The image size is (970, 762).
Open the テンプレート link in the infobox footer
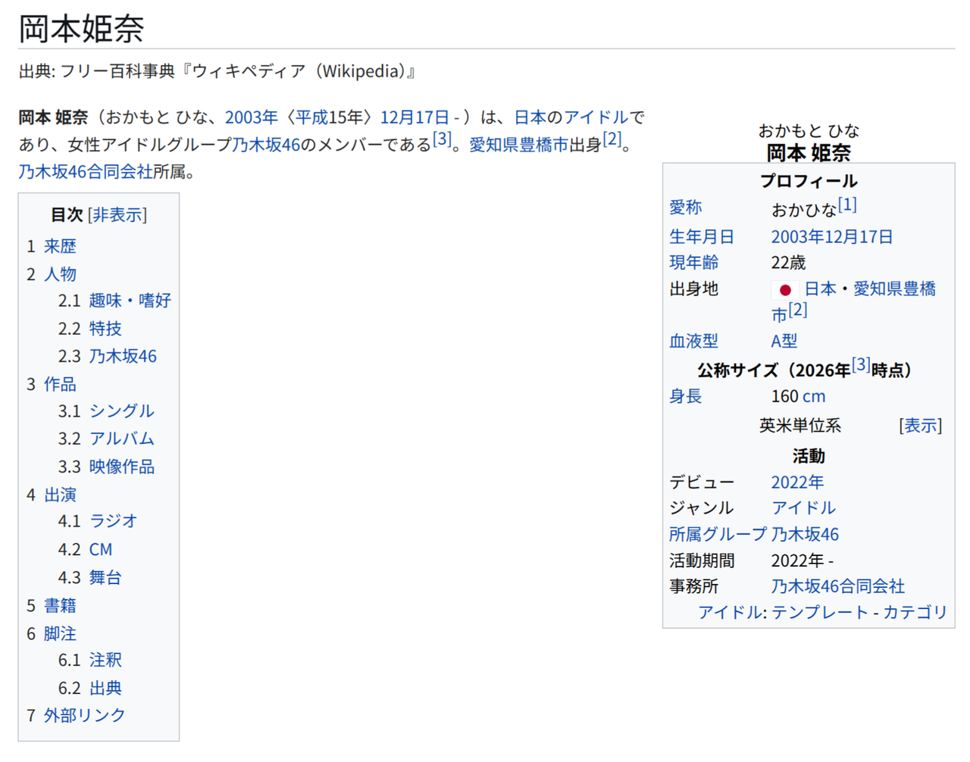[820, 612]
